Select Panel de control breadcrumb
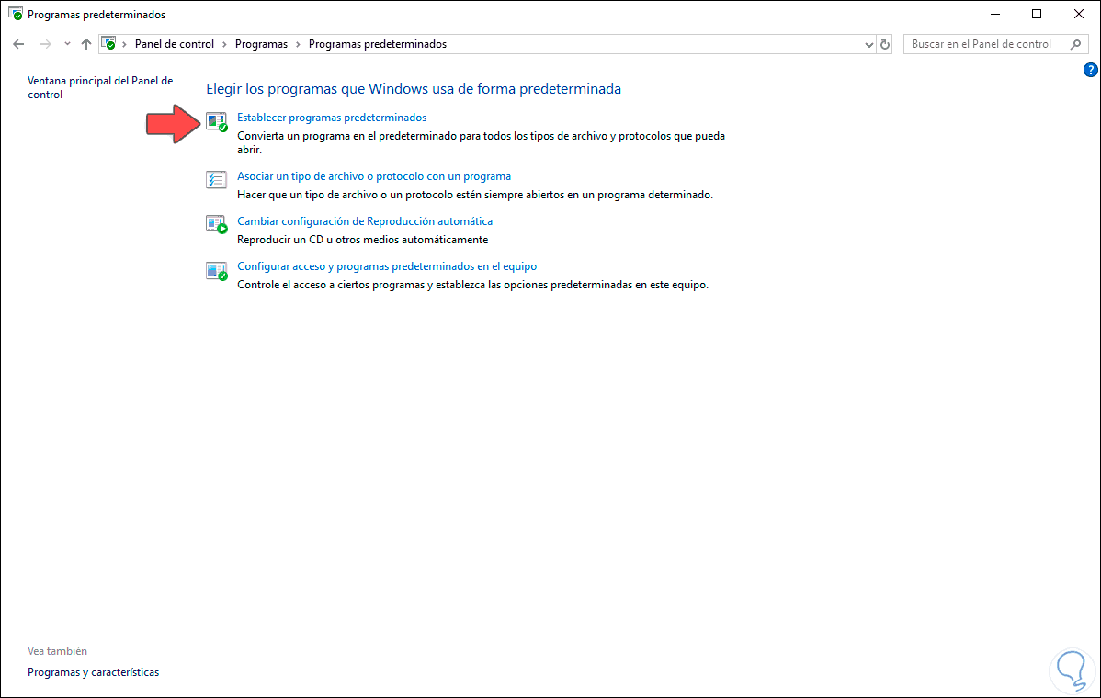The image size is (1101, 698). pos(174,44)
